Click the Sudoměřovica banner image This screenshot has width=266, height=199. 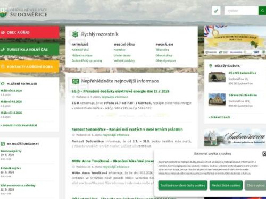[235, 137]
